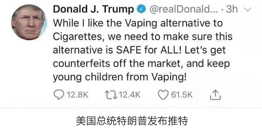The image size is (262, 129).
Task: Select the phrase 'counterfeits off the market'
Action: [118, 63]
